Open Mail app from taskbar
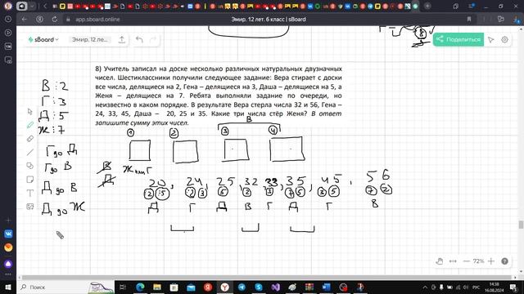 [191, 287]
